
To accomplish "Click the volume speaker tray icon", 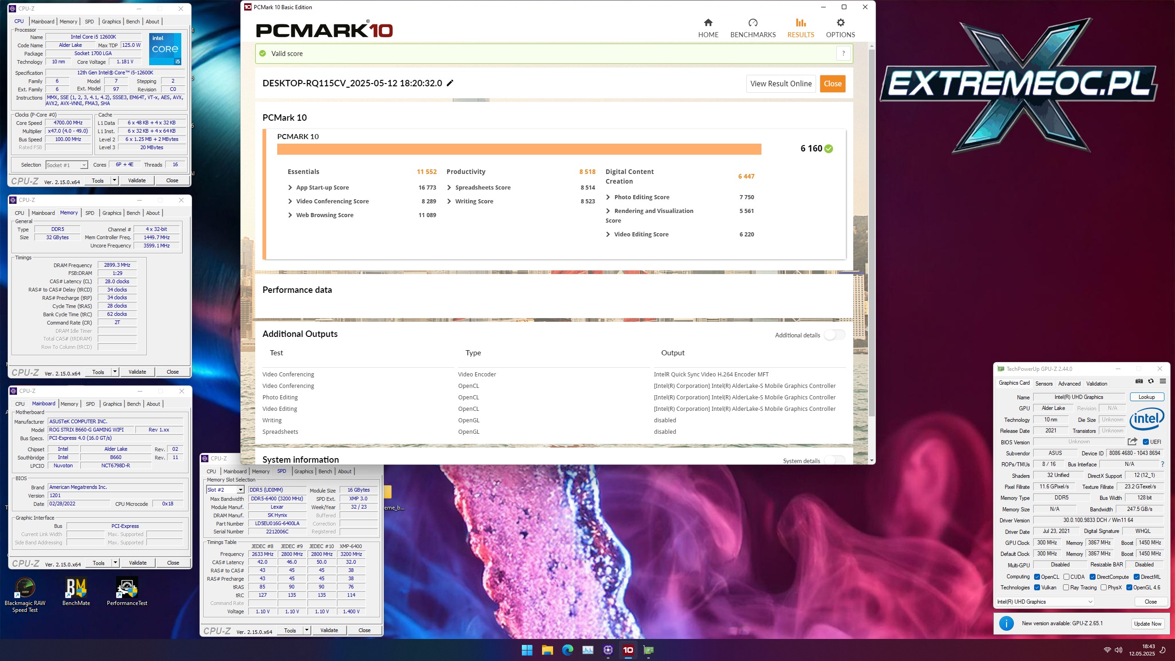I will tap(1119, 650).
